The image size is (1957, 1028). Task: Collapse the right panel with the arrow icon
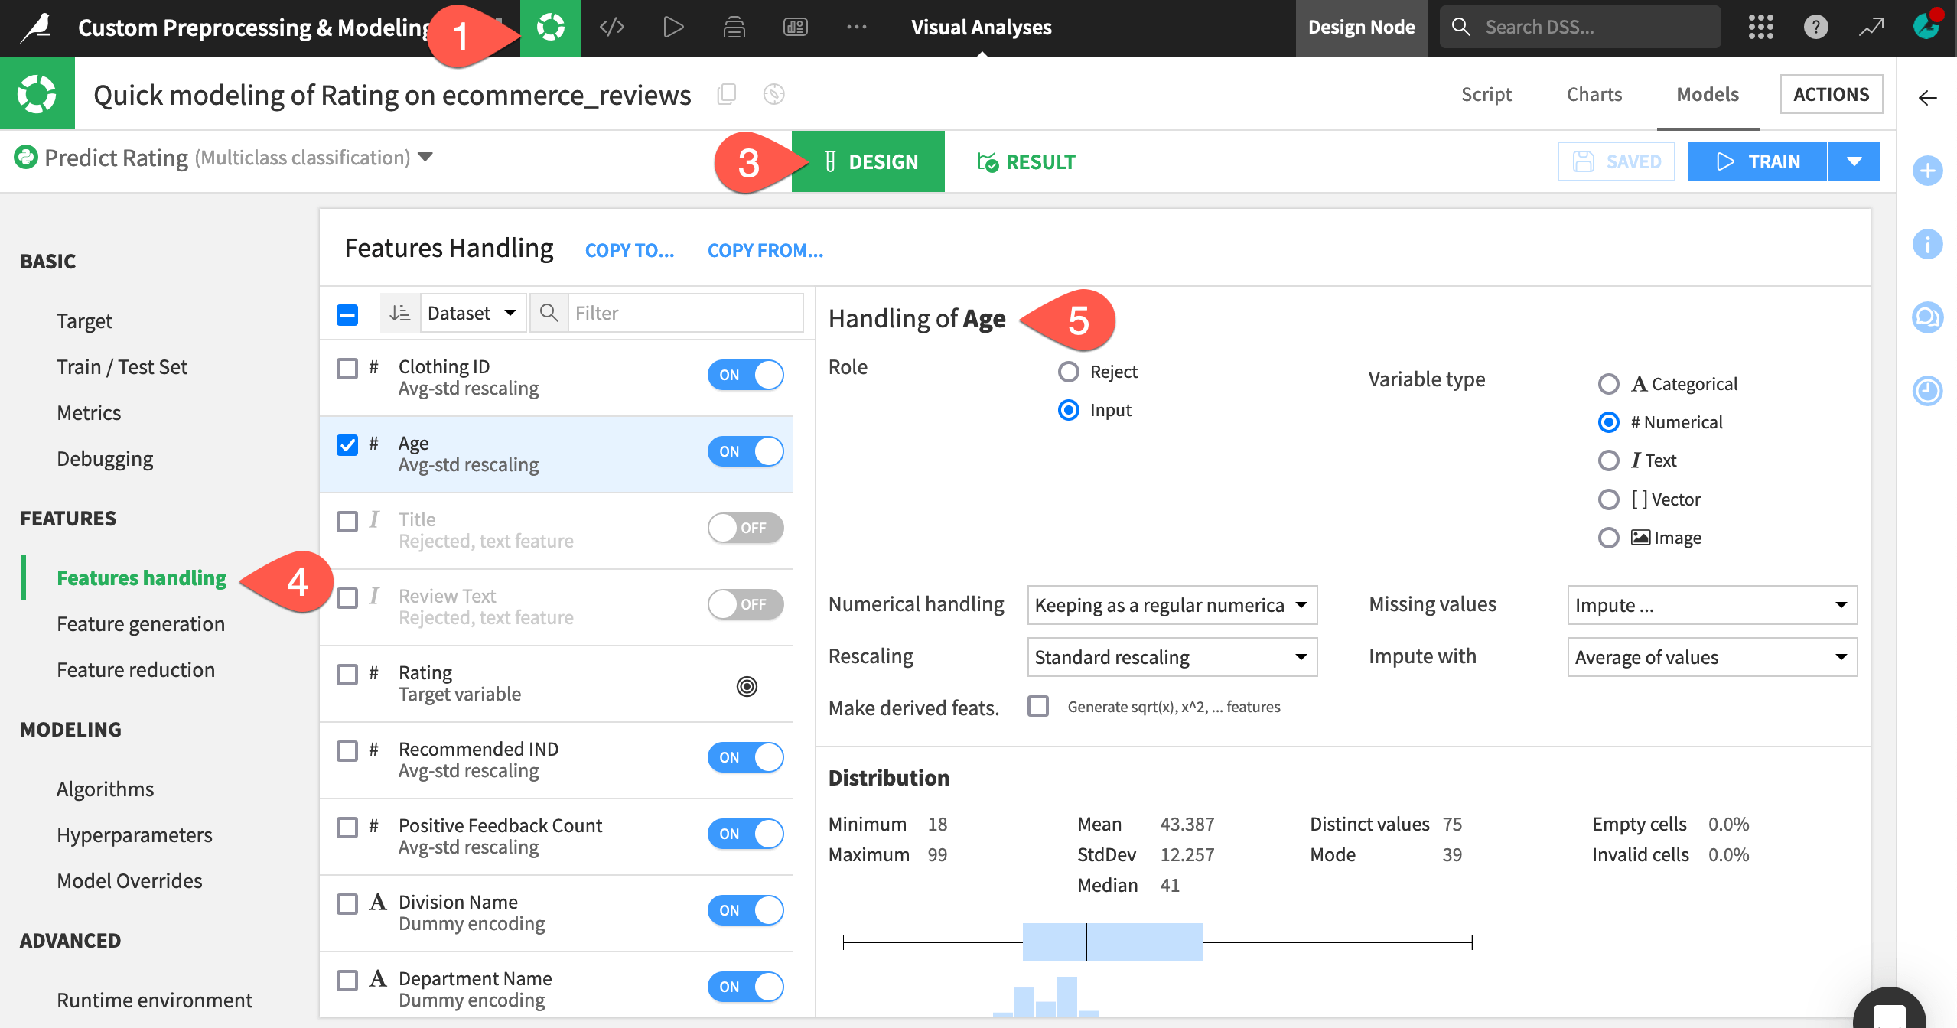pyautogui.click(x=1928, y=96)
